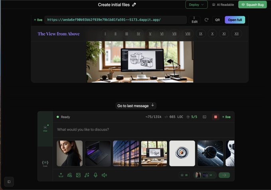Click the 665 LOC indicator
Viewport: 271px width, 190px height.
tap(174, 117)
